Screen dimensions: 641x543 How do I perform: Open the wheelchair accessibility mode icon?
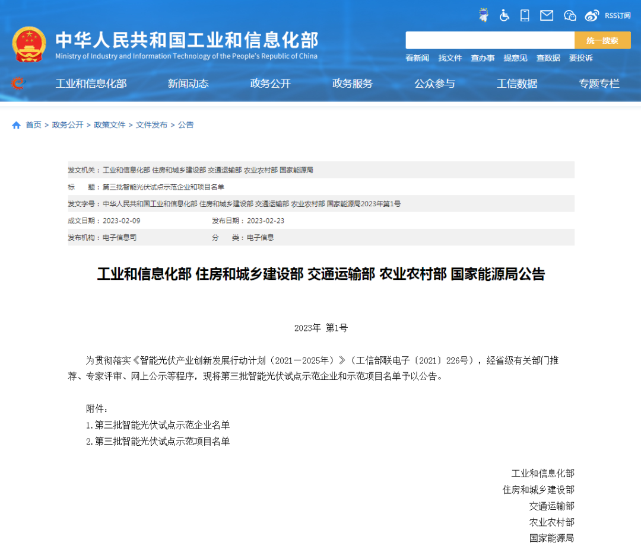click(504, 15)
